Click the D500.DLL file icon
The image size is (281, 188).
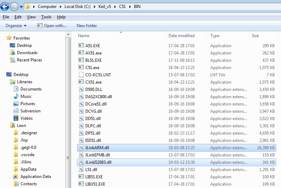[x=81, y=89]
